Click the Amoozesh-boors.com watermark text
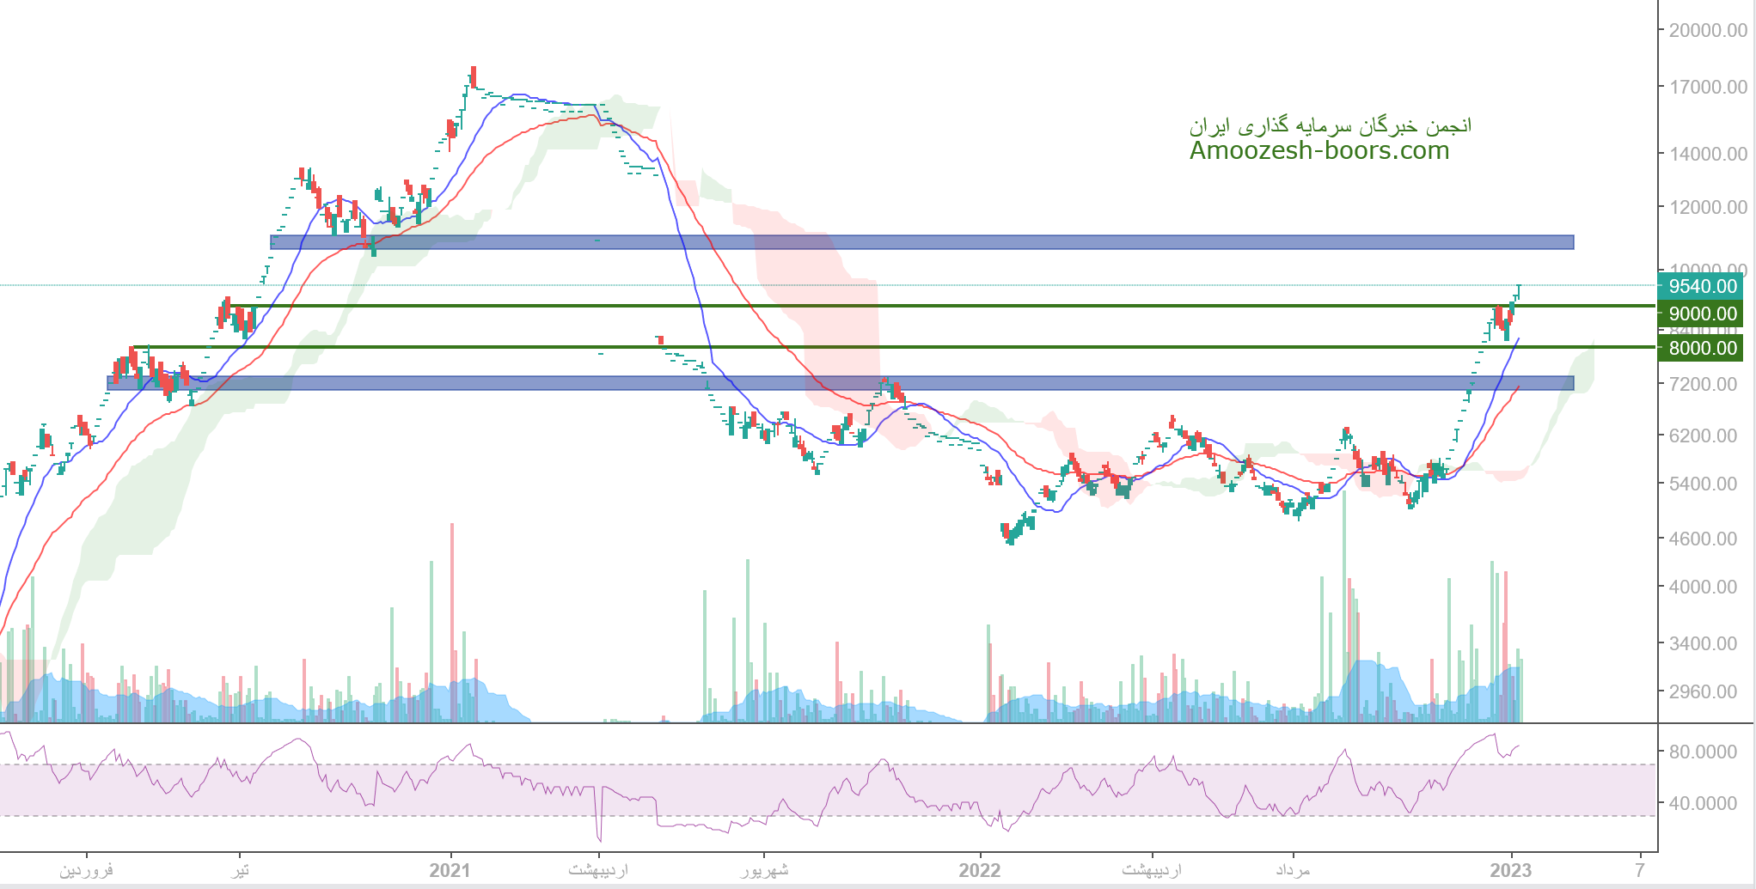The height and width of the screenshot is (889, 1756). 1319,151
